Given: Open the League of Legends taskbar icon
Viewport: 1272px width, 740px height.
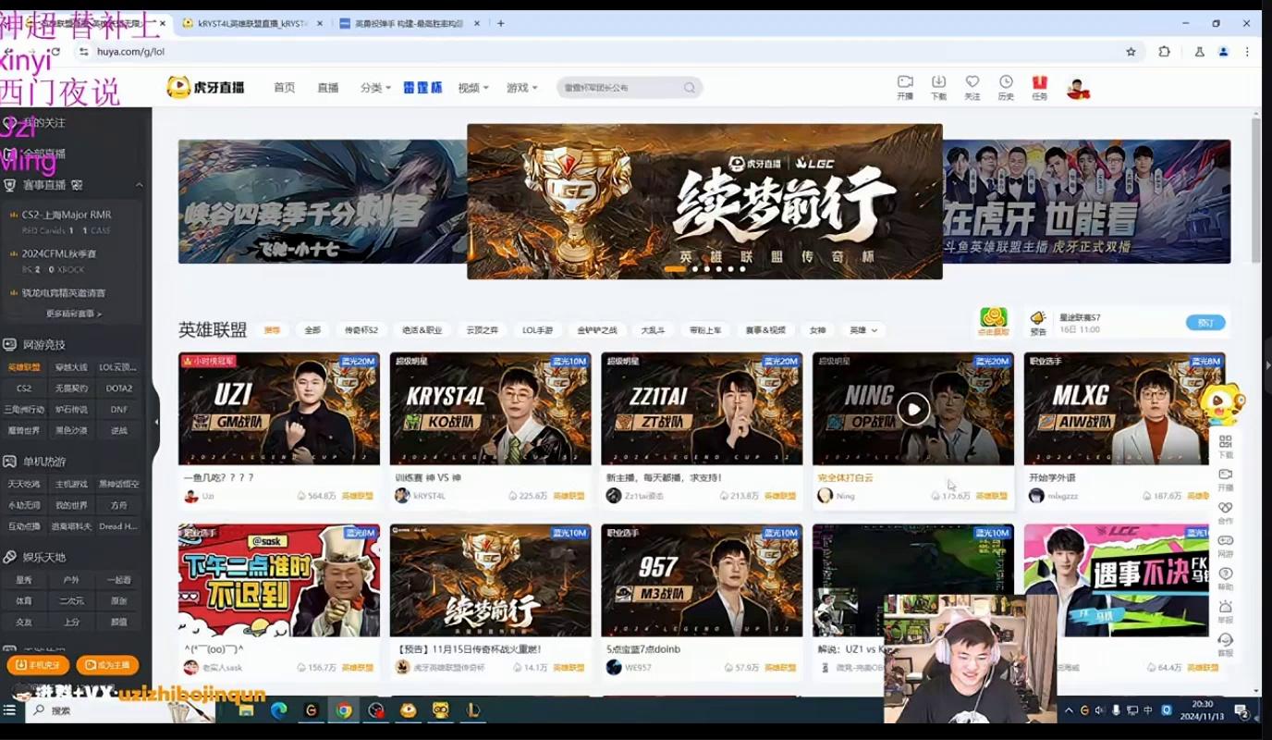Looking at the screenshot, I should point(473,710).
